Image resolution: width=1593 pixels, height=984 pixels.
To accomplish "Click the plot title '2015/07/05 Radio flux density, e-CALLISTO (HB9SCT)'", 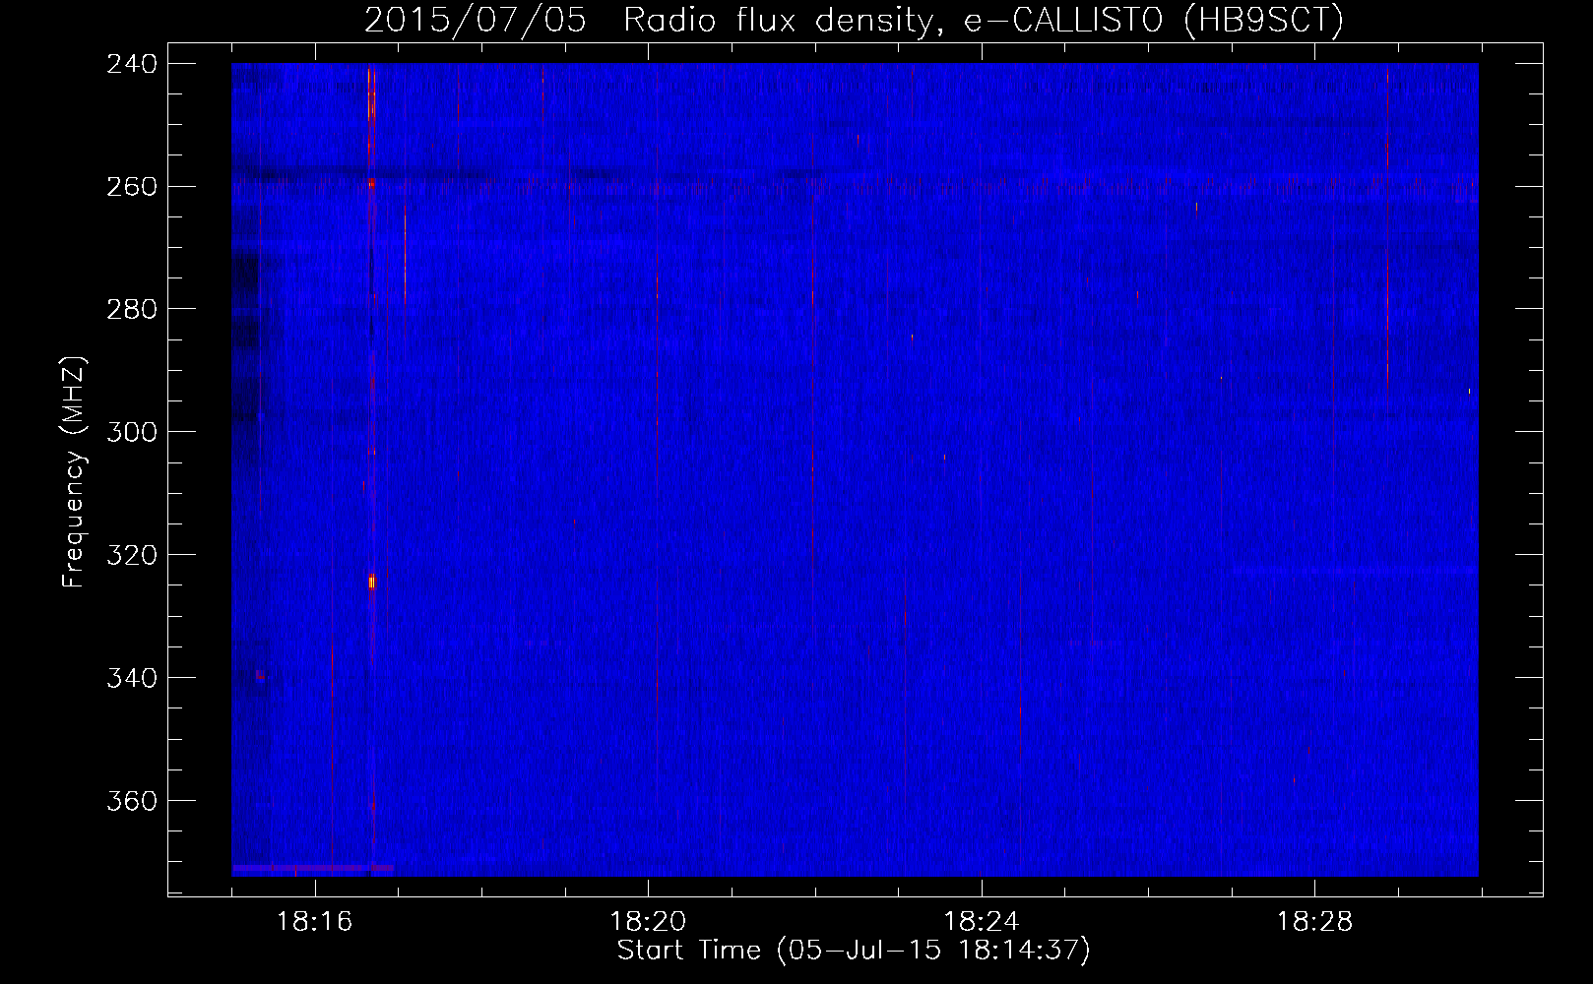I will pos(854,20).
